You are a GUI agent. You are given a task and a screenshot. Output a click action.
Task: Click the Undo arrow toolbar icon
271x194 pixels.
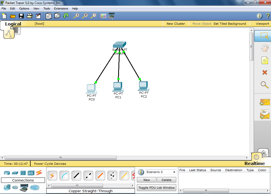point(66,16)
